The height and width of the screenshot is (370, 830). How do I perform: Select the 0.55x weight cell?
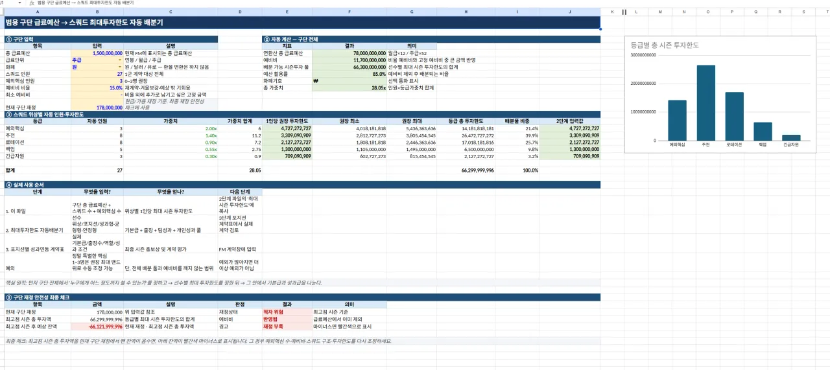click(x=171, y=149)
